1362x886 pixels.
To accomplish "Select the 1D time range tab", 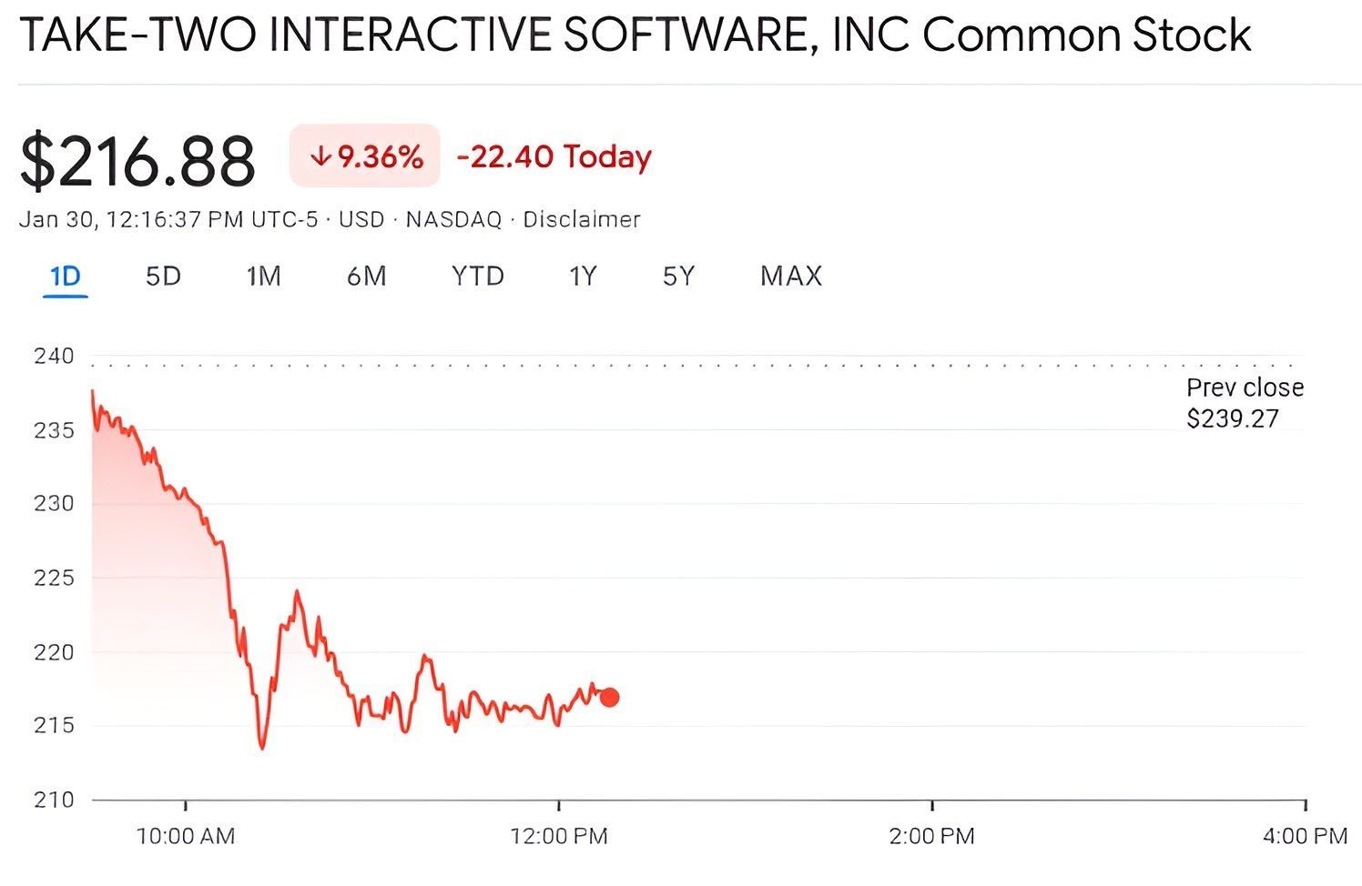I will click(x=65, y=277).
